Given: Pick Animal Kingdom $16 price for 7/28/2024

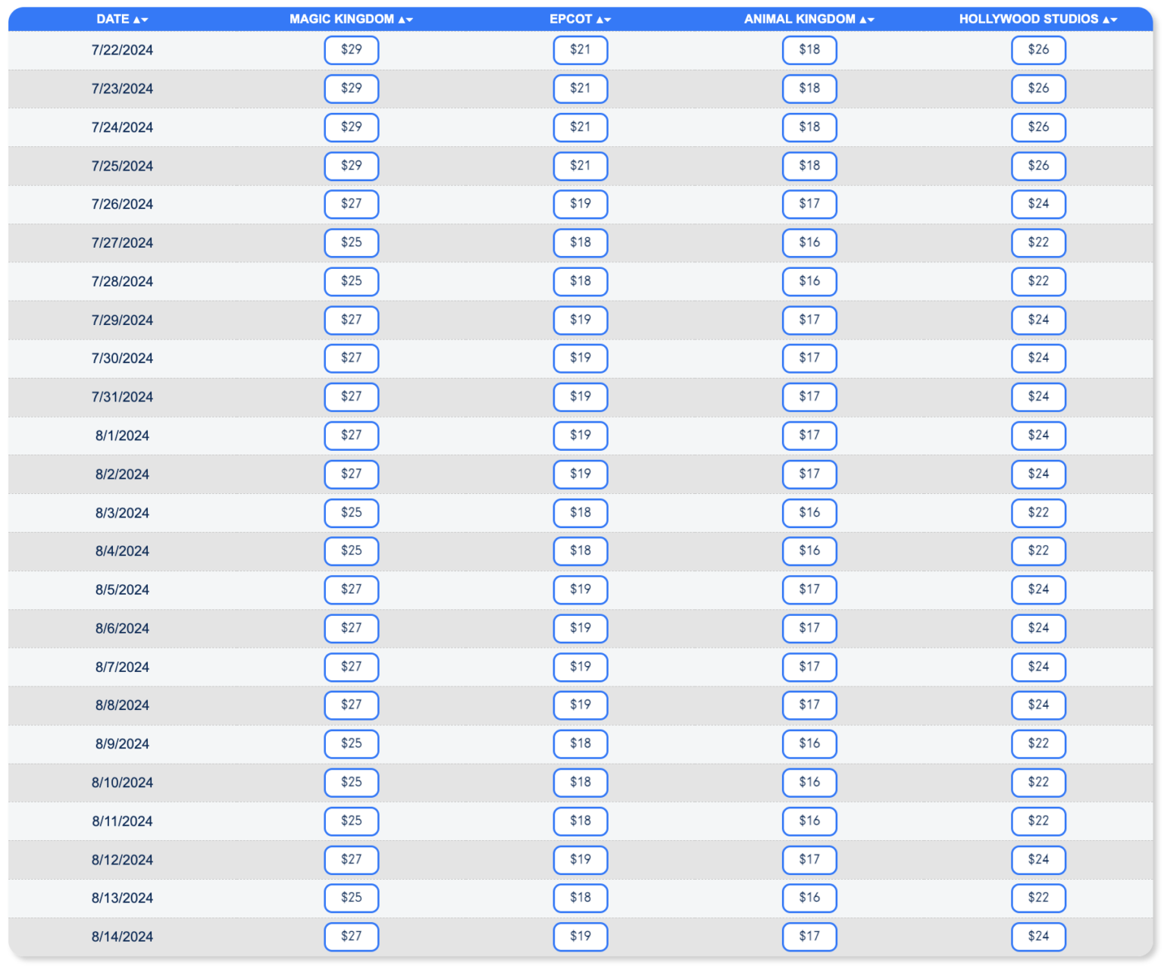Looking at the screenshot, I should 809,281.
